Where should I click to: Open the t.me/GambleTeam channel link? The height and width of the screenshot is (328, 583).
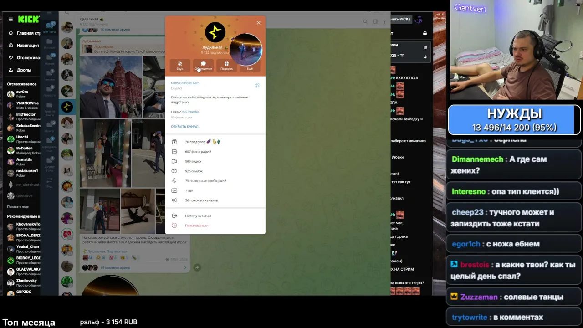tap(185, 83)
